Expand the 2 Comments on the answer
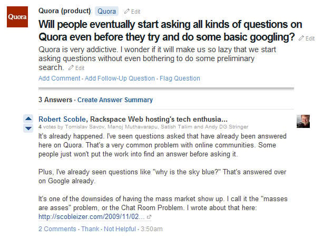323x238 pixels. 57,229
